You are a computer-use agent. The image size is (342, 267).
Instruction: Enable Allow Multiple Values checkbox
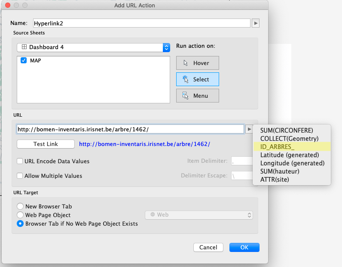tap(20, 176)
